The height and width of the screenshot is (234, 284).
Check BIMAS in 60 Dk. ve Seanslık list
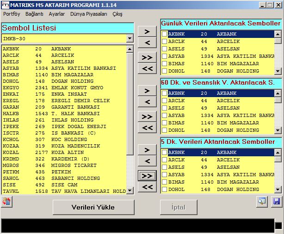pyautogui.click(x=164, y=123)
